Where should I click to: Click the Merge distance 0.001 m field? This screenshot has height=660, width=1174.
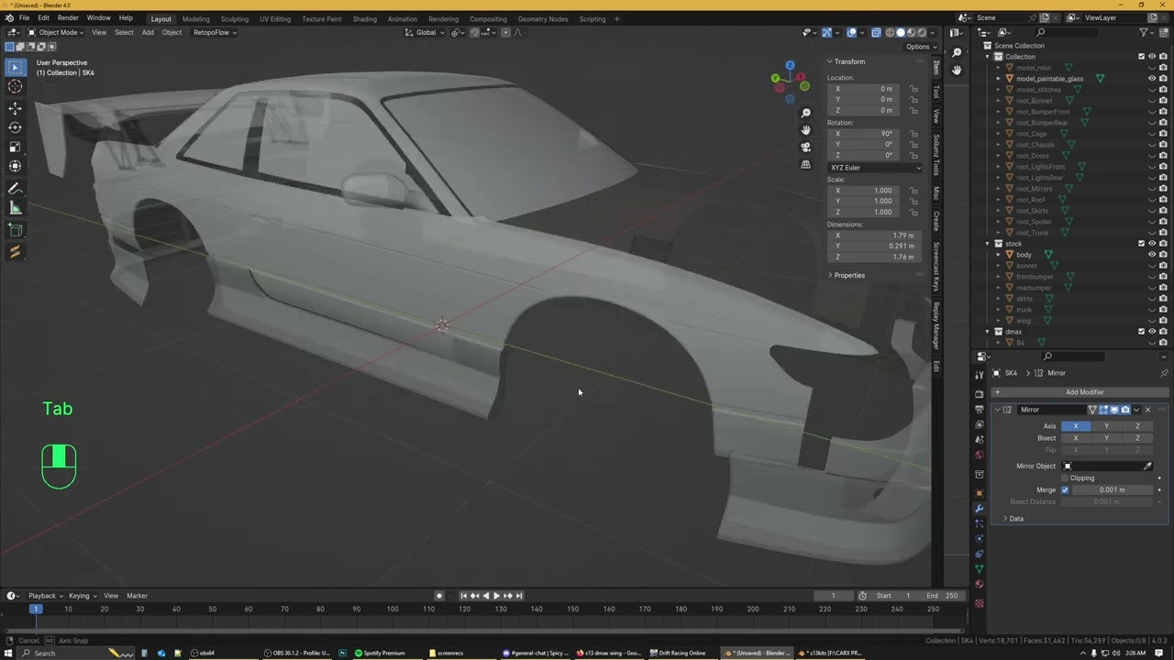click(1112, 489)
